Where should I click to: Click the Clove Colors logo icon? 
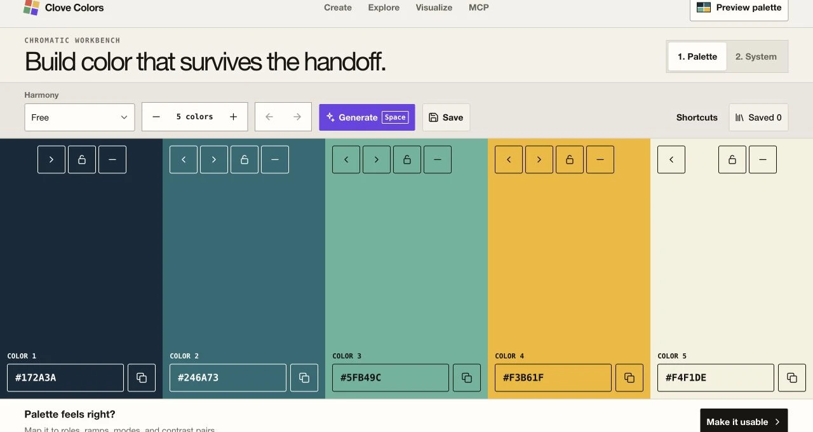click(31, 8)
